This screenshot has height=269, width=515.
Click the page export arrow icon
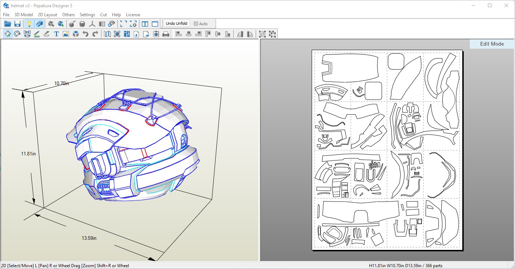click(146, 34)
